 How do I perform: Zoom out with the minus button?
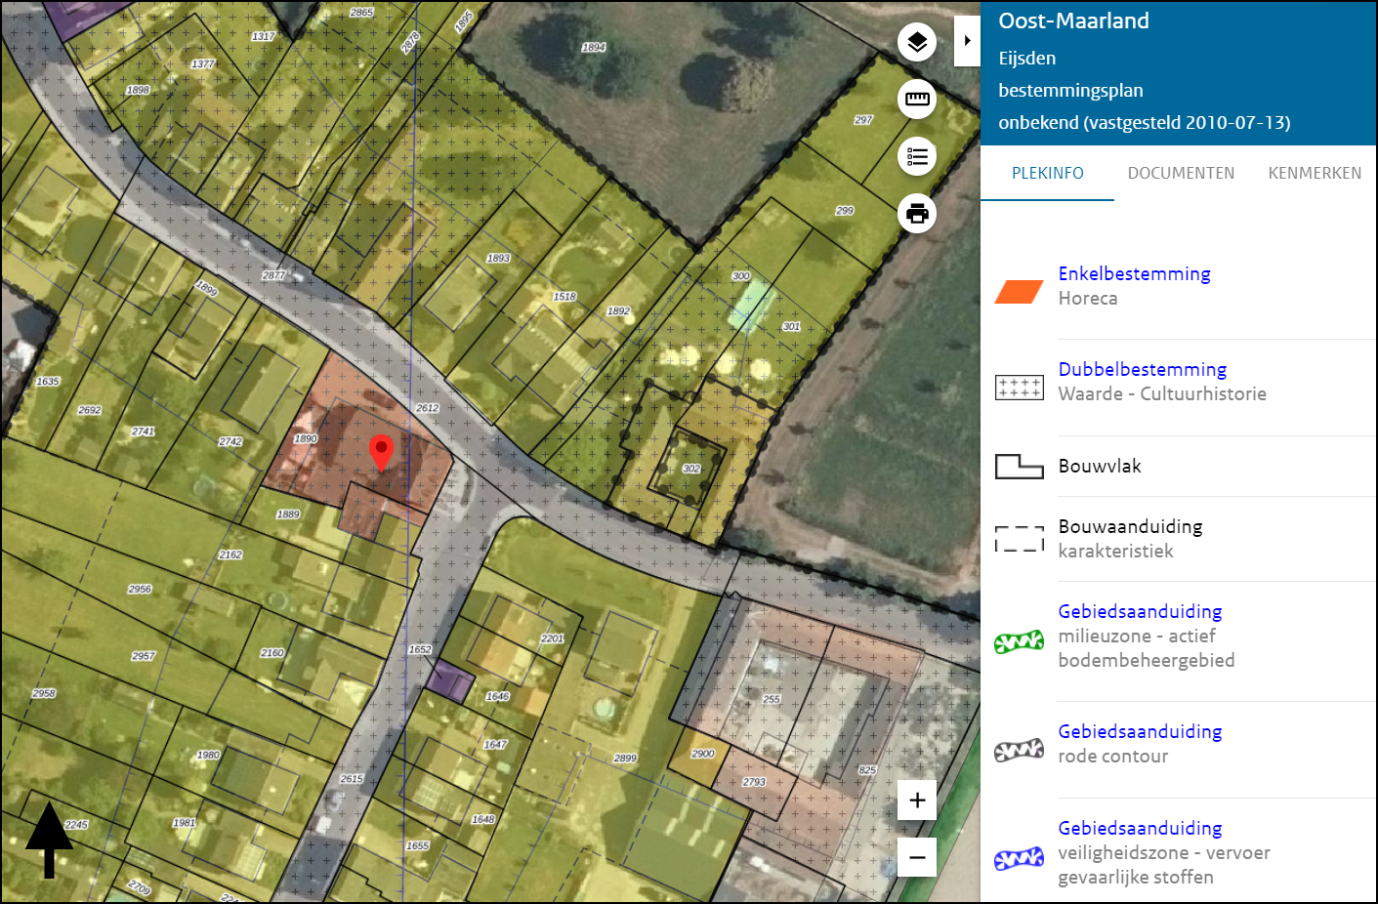[x=917, y=857]
